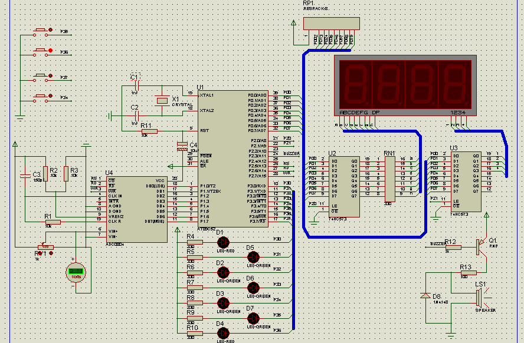Click the VREF/2 pin label on U4
524x343 pixels.
116,216
